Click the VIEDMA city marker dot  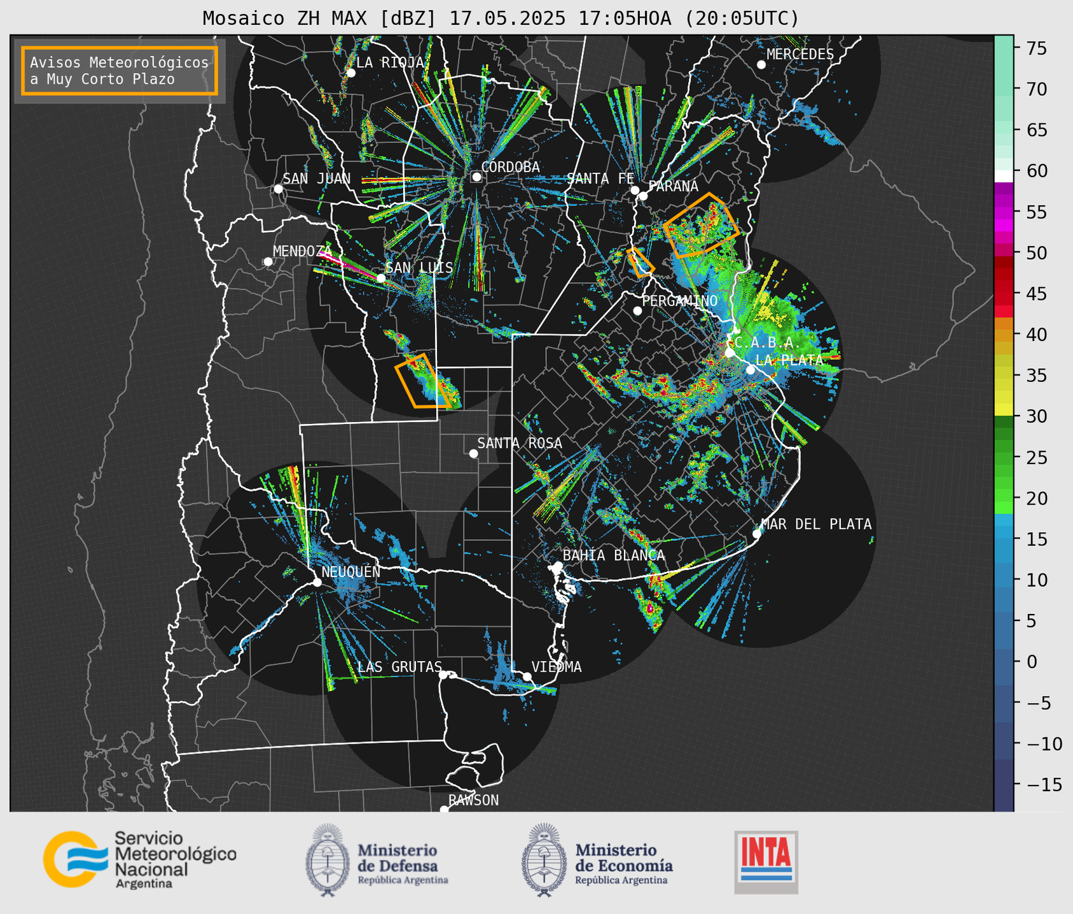[527, 676]
